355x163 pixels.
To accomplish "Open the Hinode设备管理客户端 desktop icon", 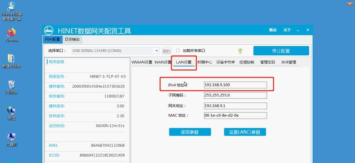I will [x=11, y=11].
